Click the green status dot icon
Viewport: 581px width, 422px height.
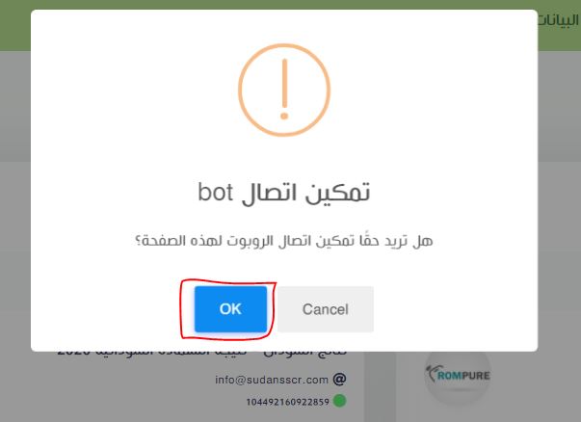(x=339, y=401)
